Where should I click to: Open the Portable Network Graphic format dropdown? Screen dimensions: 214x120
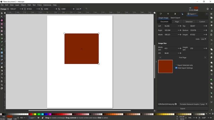point(194,104)
